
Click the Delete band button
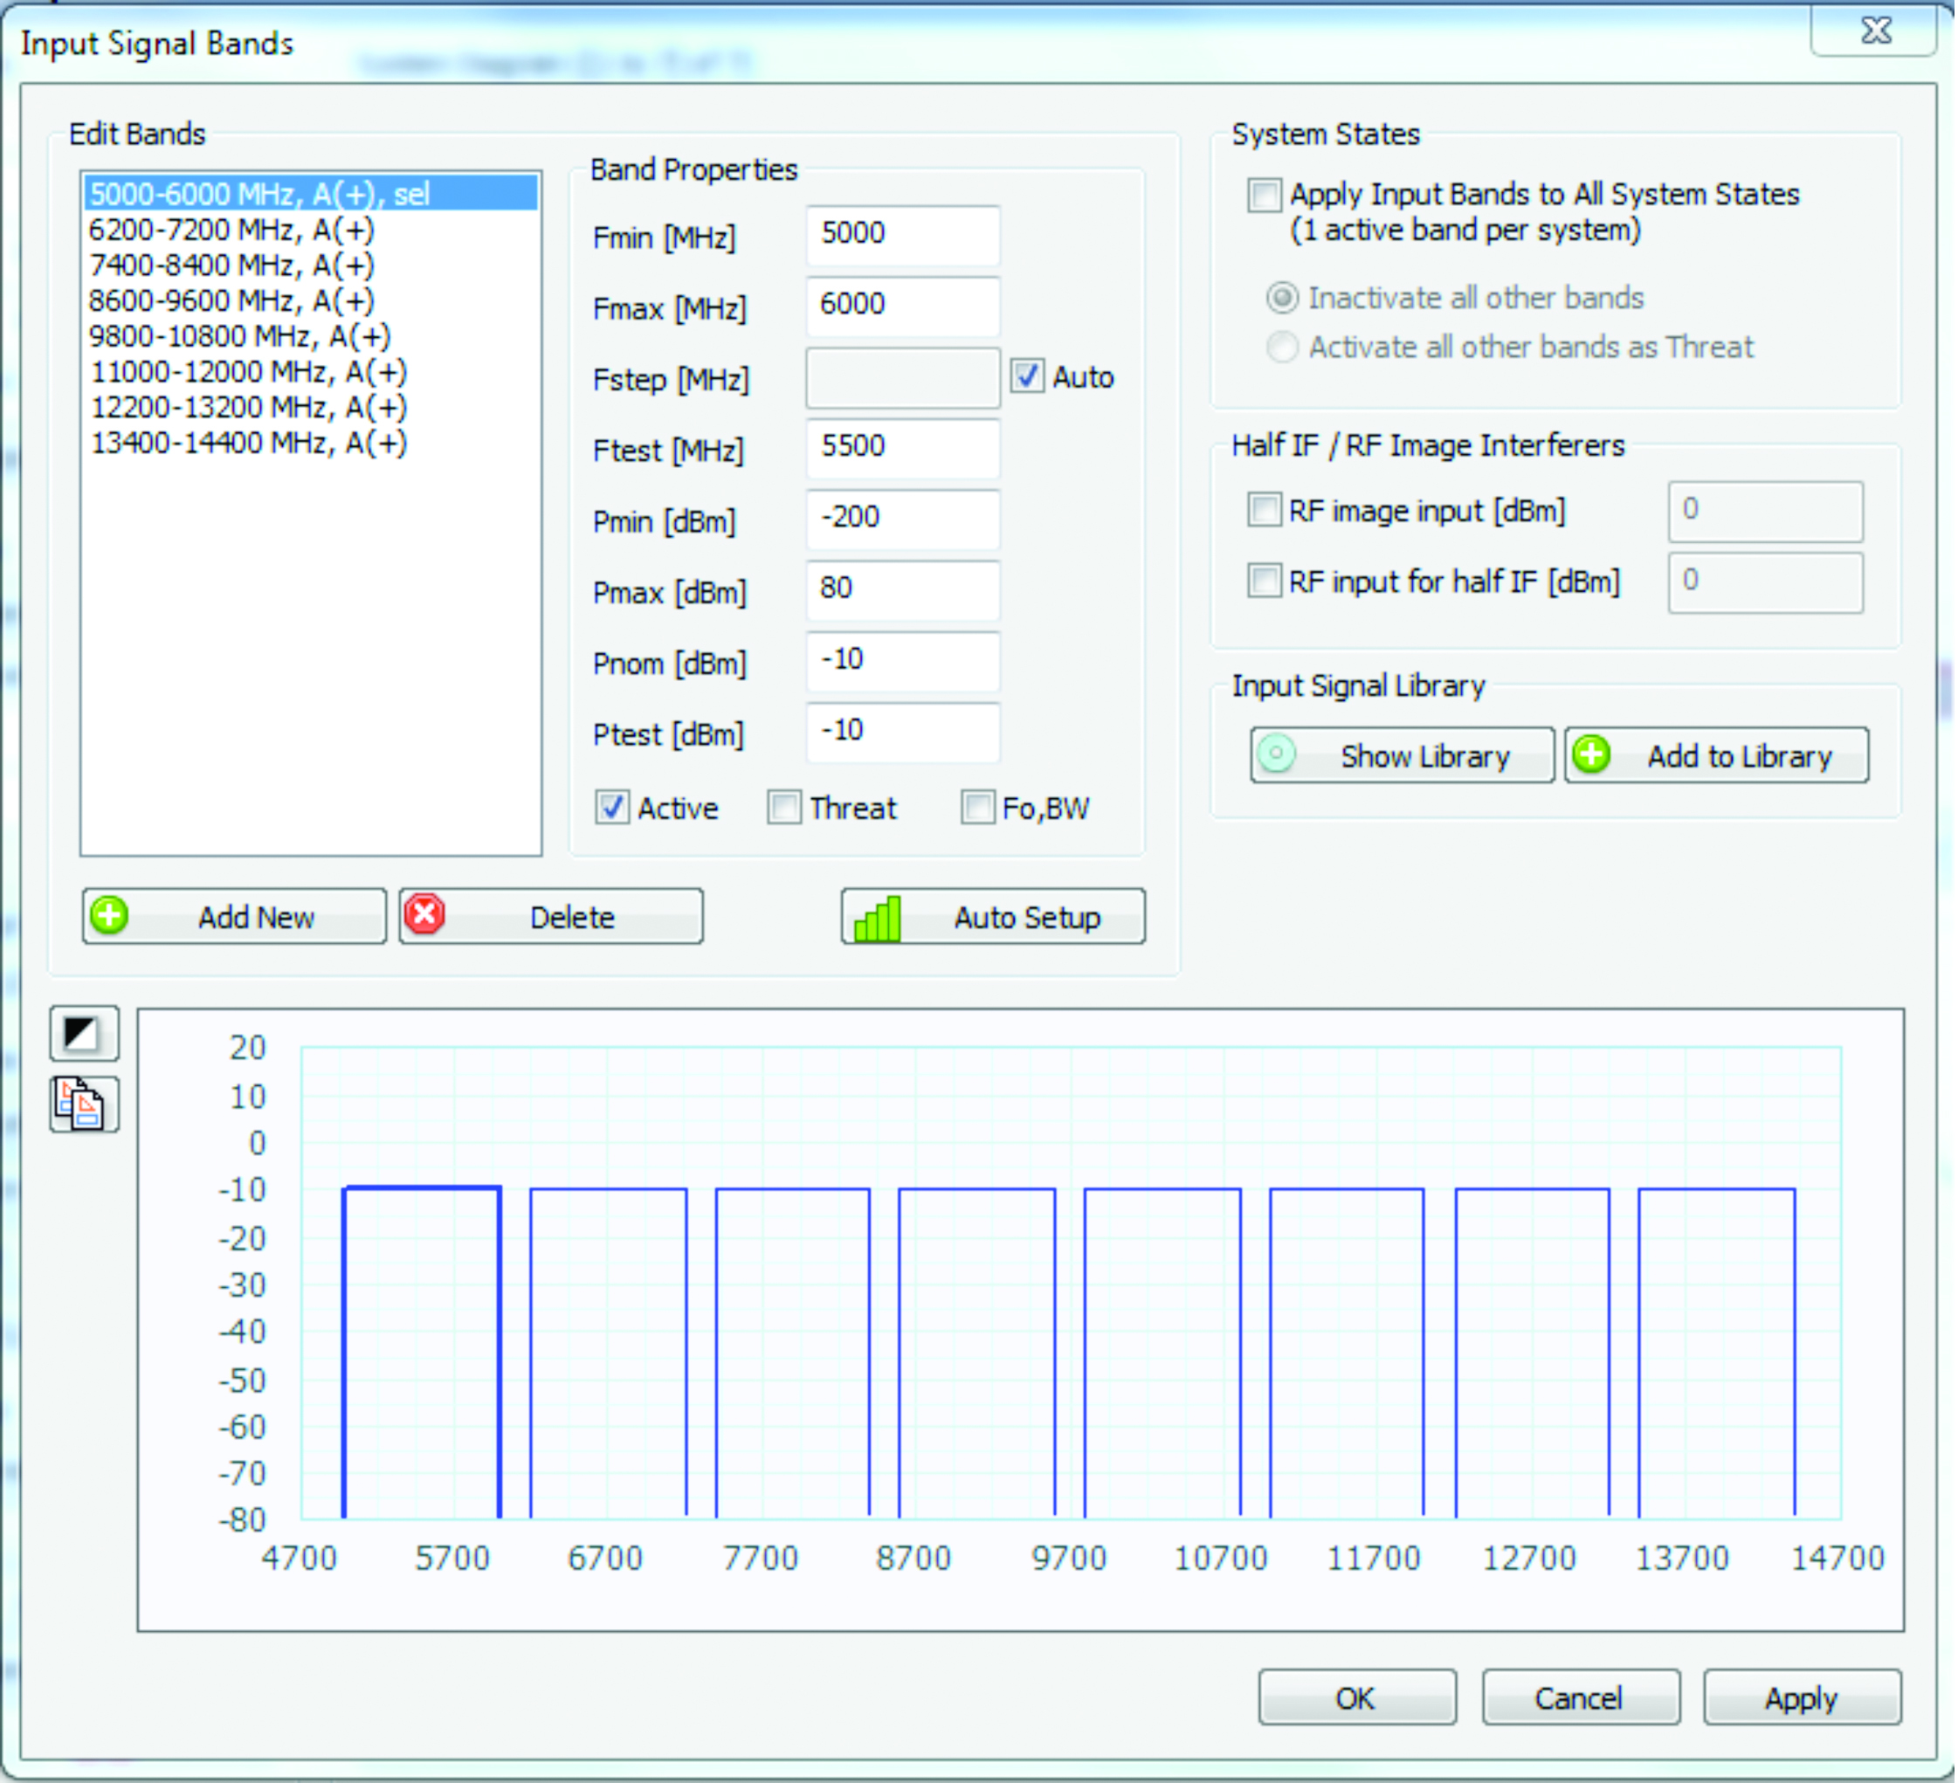[551, 916]
